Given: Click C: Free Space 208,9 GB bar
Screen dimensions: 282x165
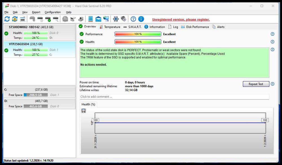Looking at the screenshot, I should [36, 95].
